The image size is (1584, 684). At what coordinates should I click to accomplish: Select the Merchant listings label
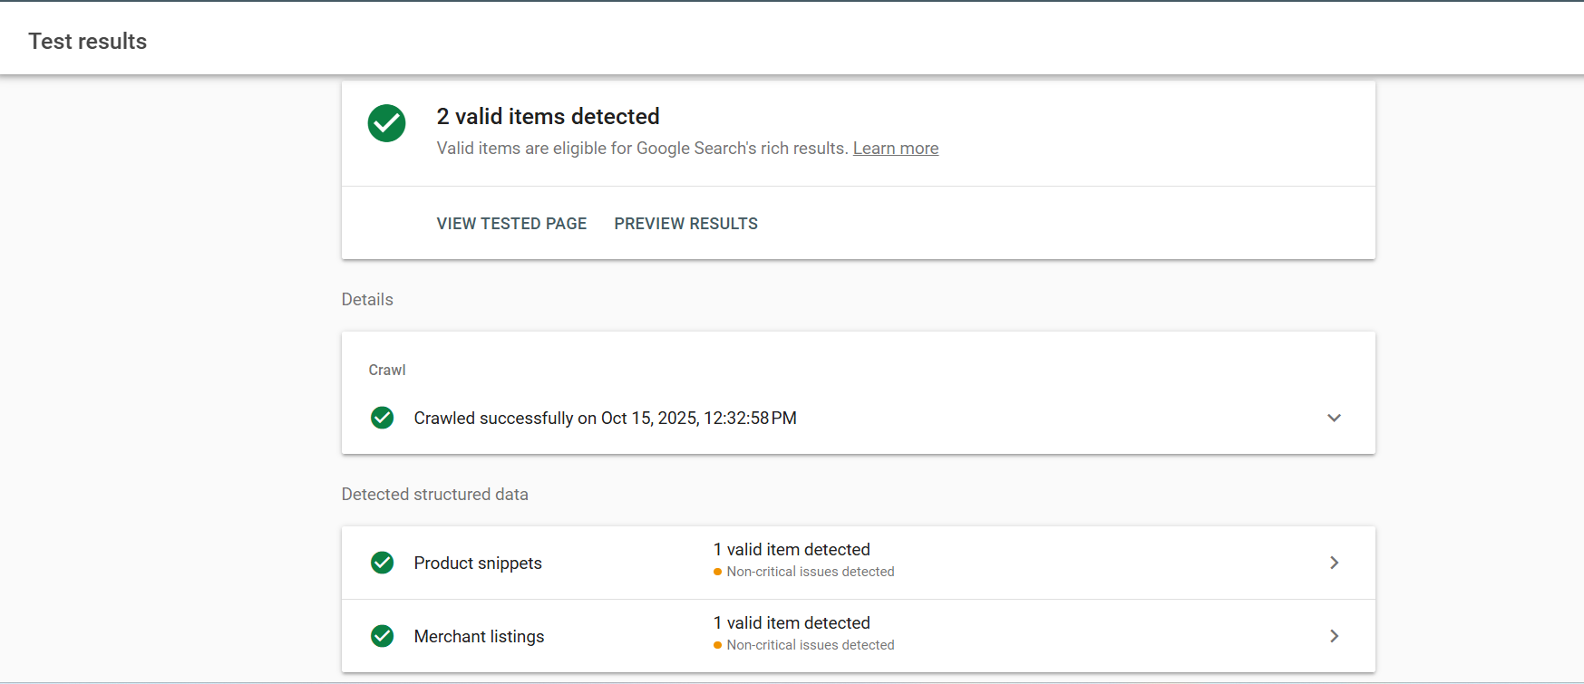479,637
